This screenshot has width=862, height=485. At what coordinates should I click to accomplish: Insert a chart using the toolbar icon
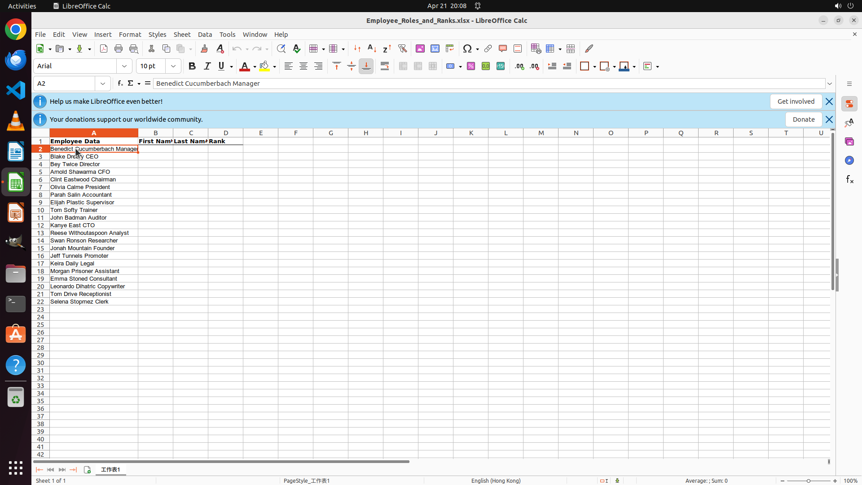(435, 48)
